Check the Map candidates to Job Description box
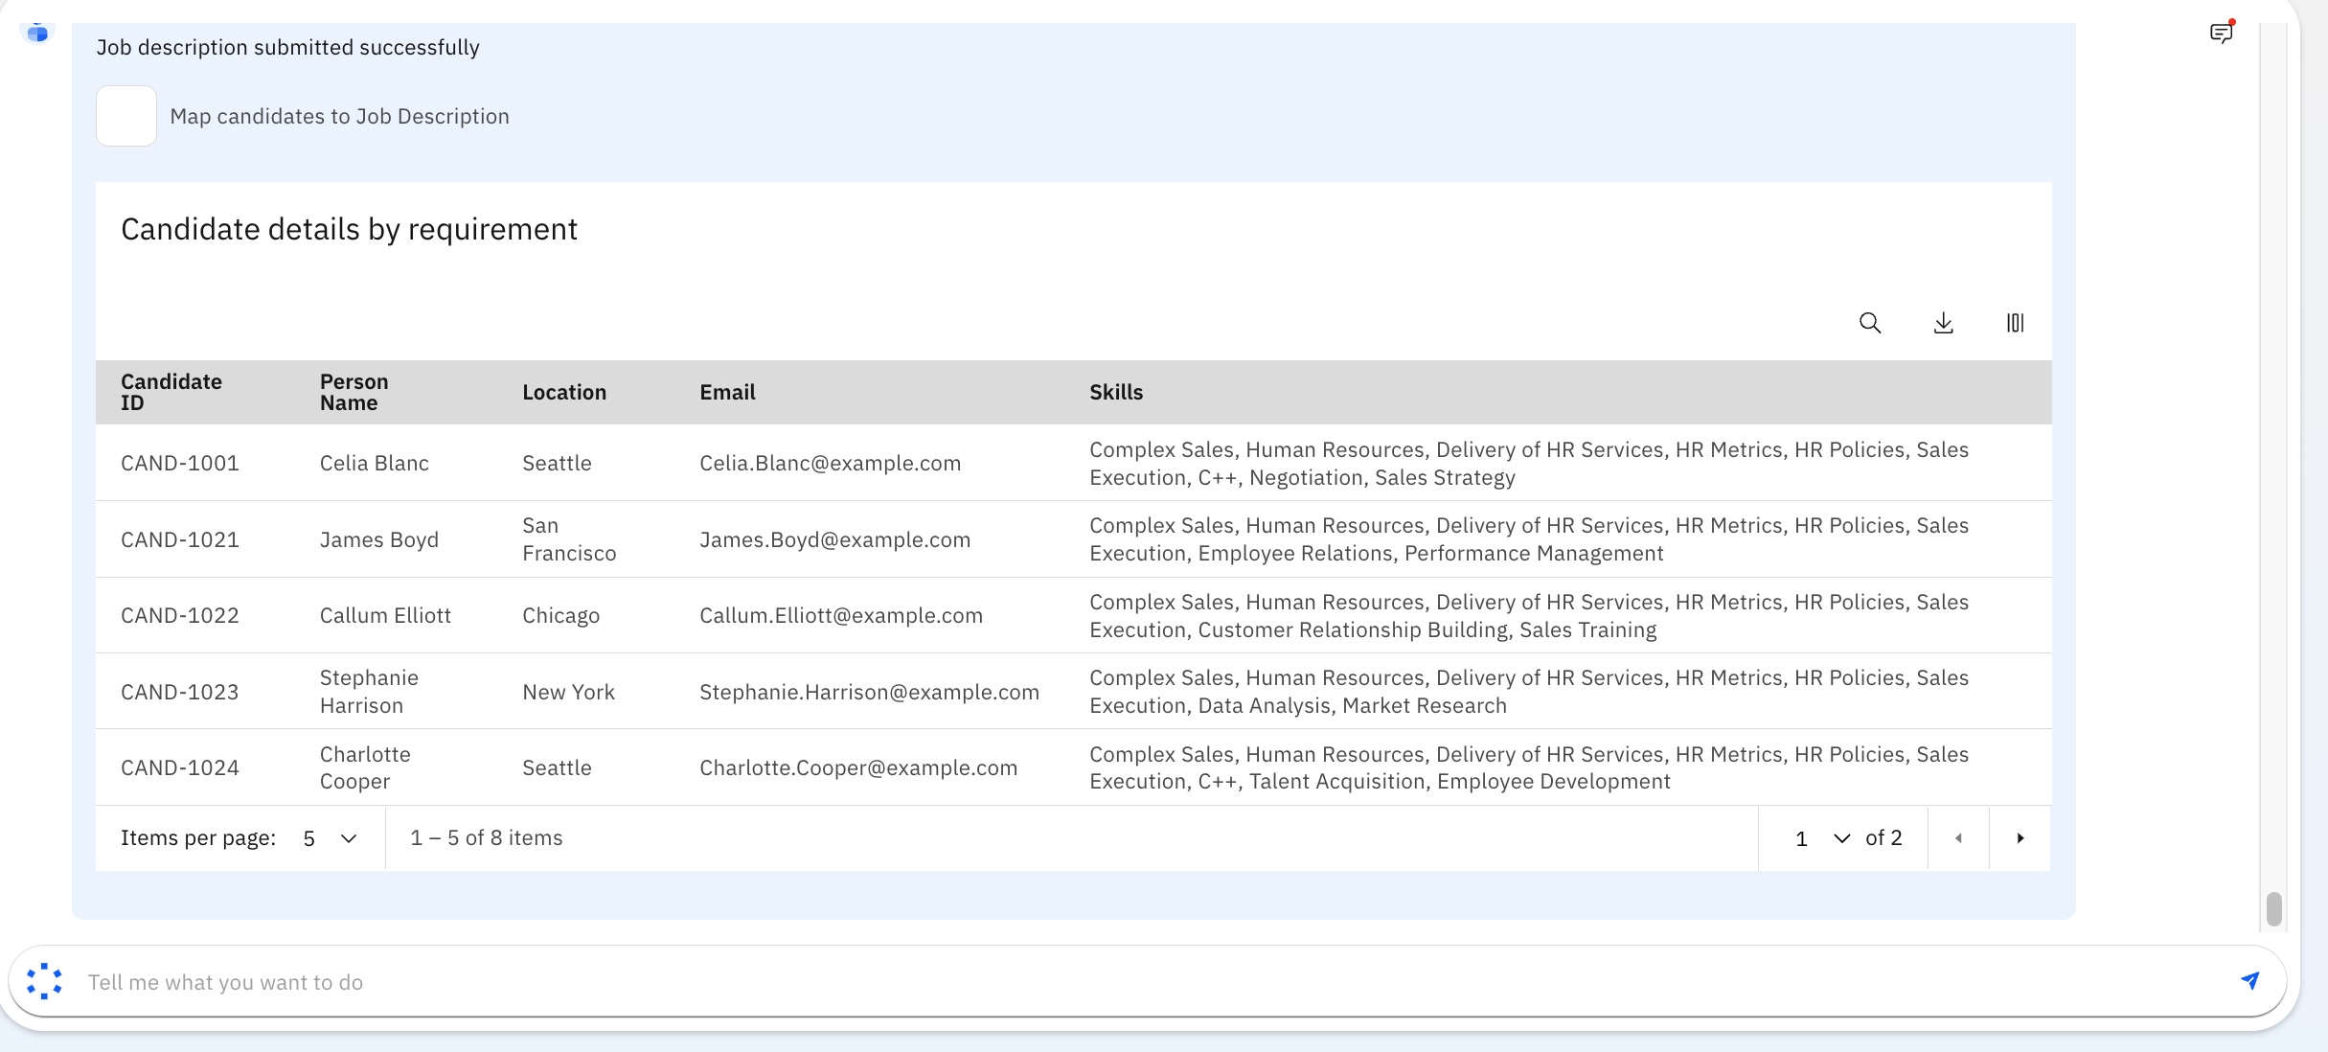This screenshot has width=2328, height=1052. [126, 116]
